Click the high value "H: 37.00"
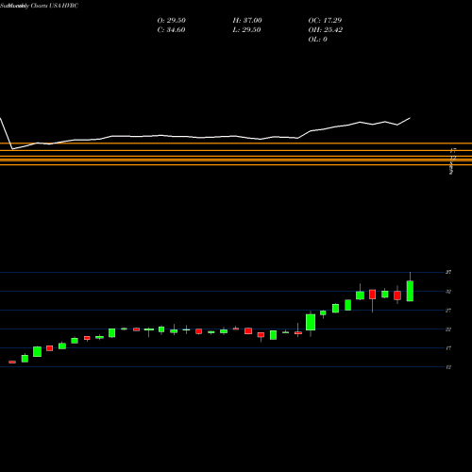Viewport: 472px width, 472px height. point(247,21)
